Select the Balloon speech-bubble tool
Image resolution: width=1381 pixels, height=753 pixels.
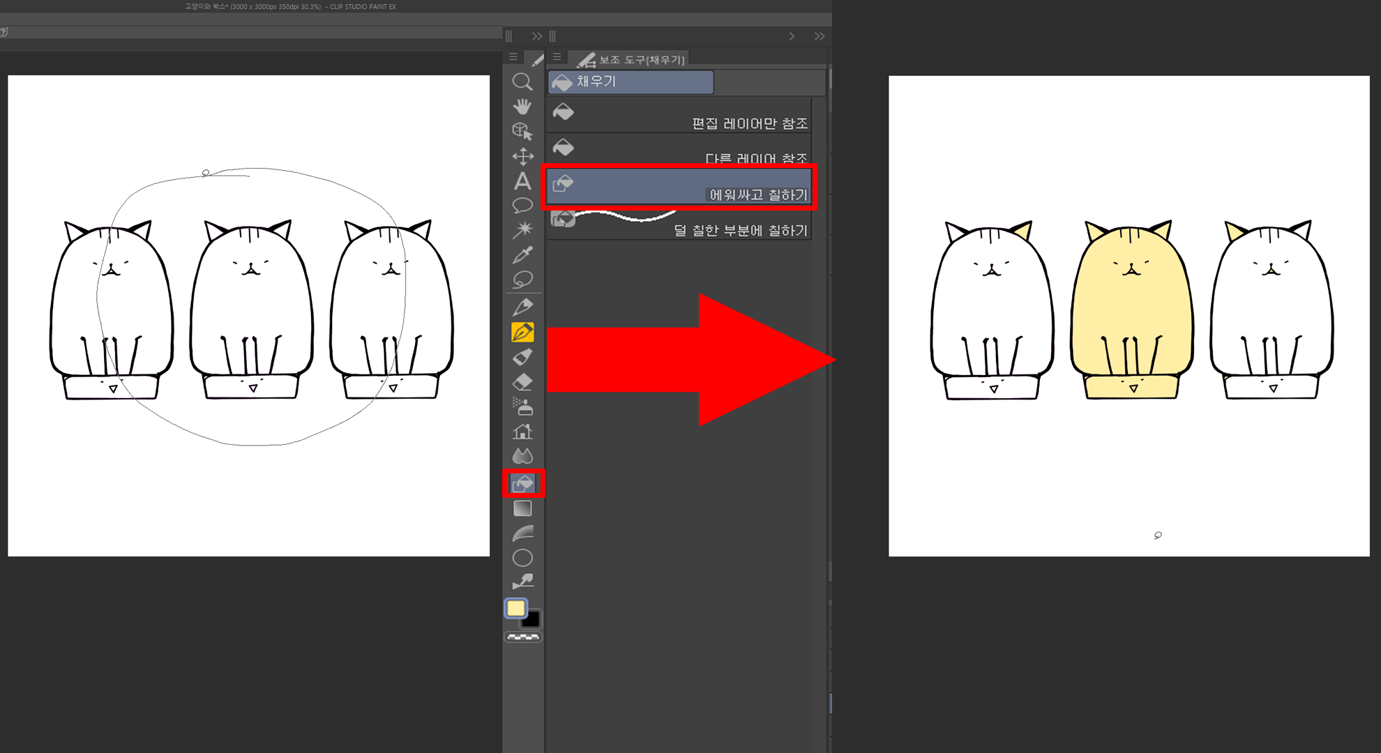(x=522, y=206)
